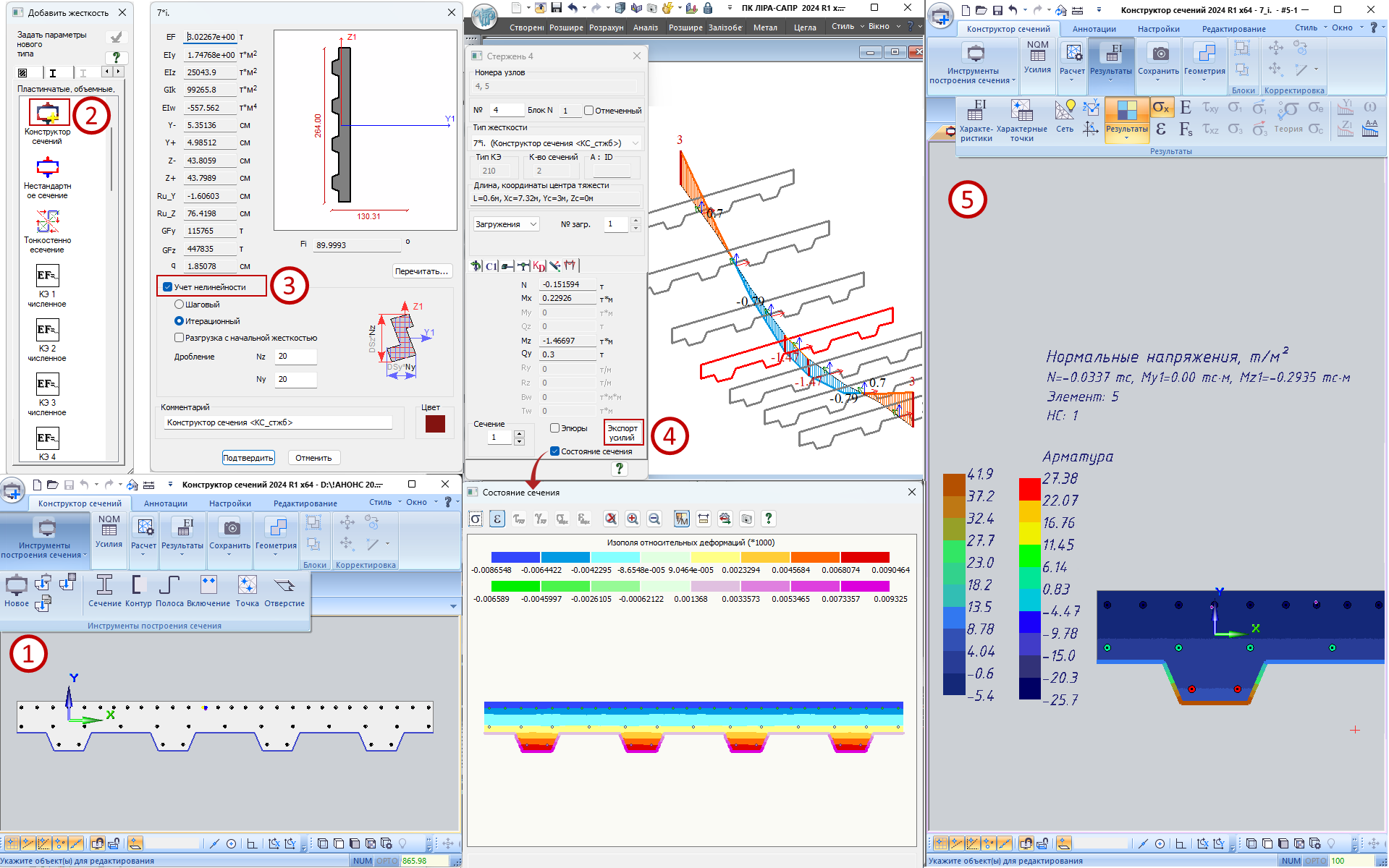Click the Сеть mesh icon
Screen dimensions: 1389x868
pyautogui.click(x=1064, y=111)
